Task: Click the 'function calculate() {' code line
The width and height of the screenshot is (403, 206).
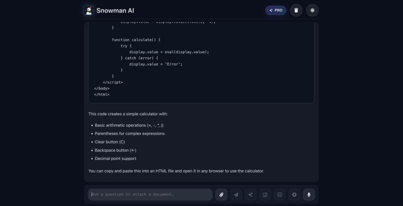Action: pyautogui.click(x=136, y=40)
